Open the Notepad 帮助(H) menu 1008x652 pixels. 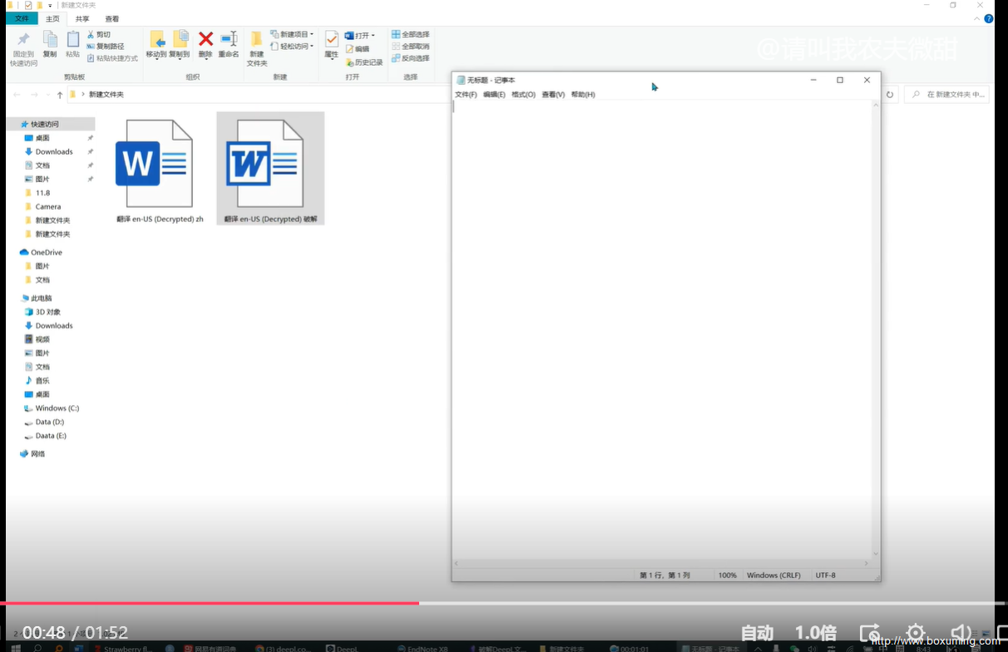pyautogui.click(x=583, y=95)
